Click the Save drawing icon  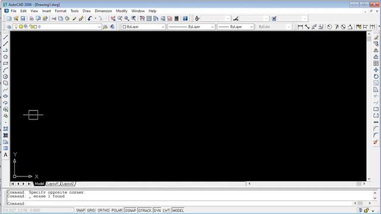click(x=23, y=18)
